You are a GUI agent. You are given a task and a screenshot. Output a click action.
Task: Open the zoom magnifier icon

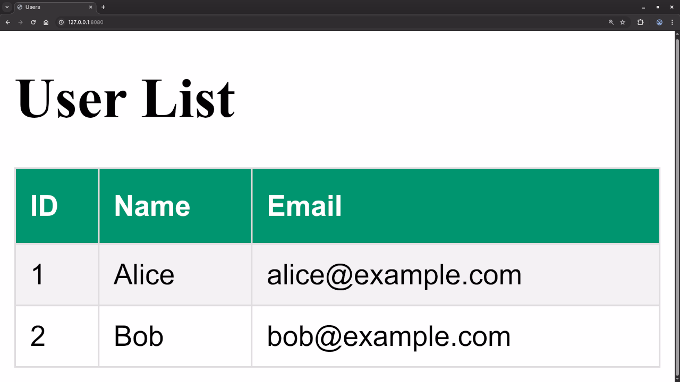tap(611, 22)
